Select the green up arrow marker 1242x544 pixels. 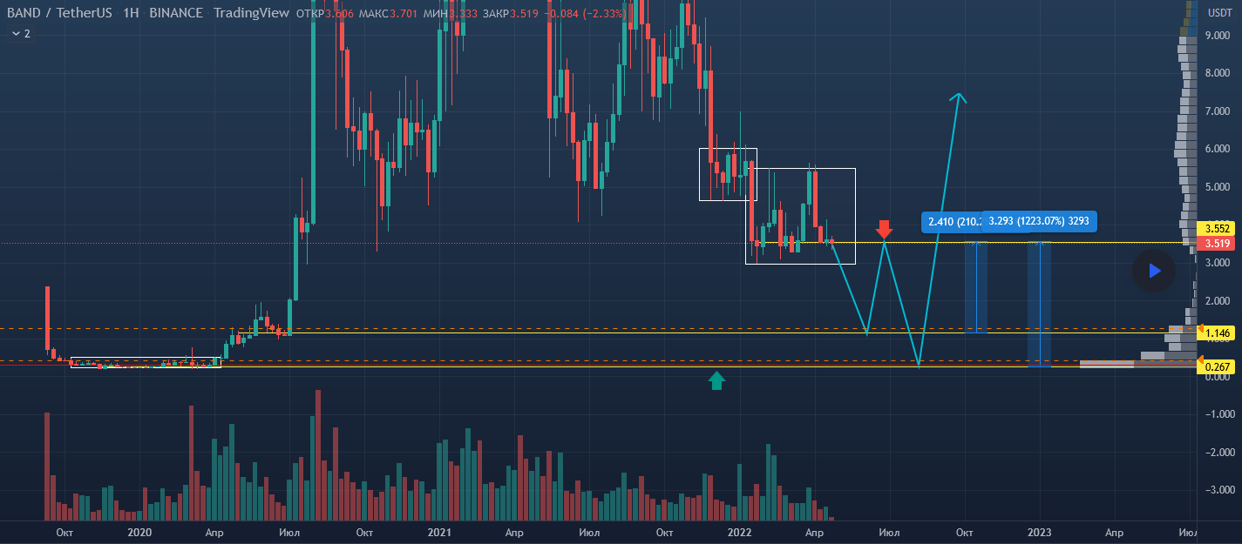tap(716, 379)
